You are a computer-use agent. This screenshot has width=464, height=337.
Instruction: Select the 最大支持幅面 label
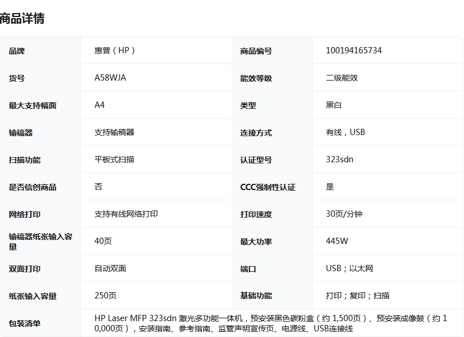32,106
